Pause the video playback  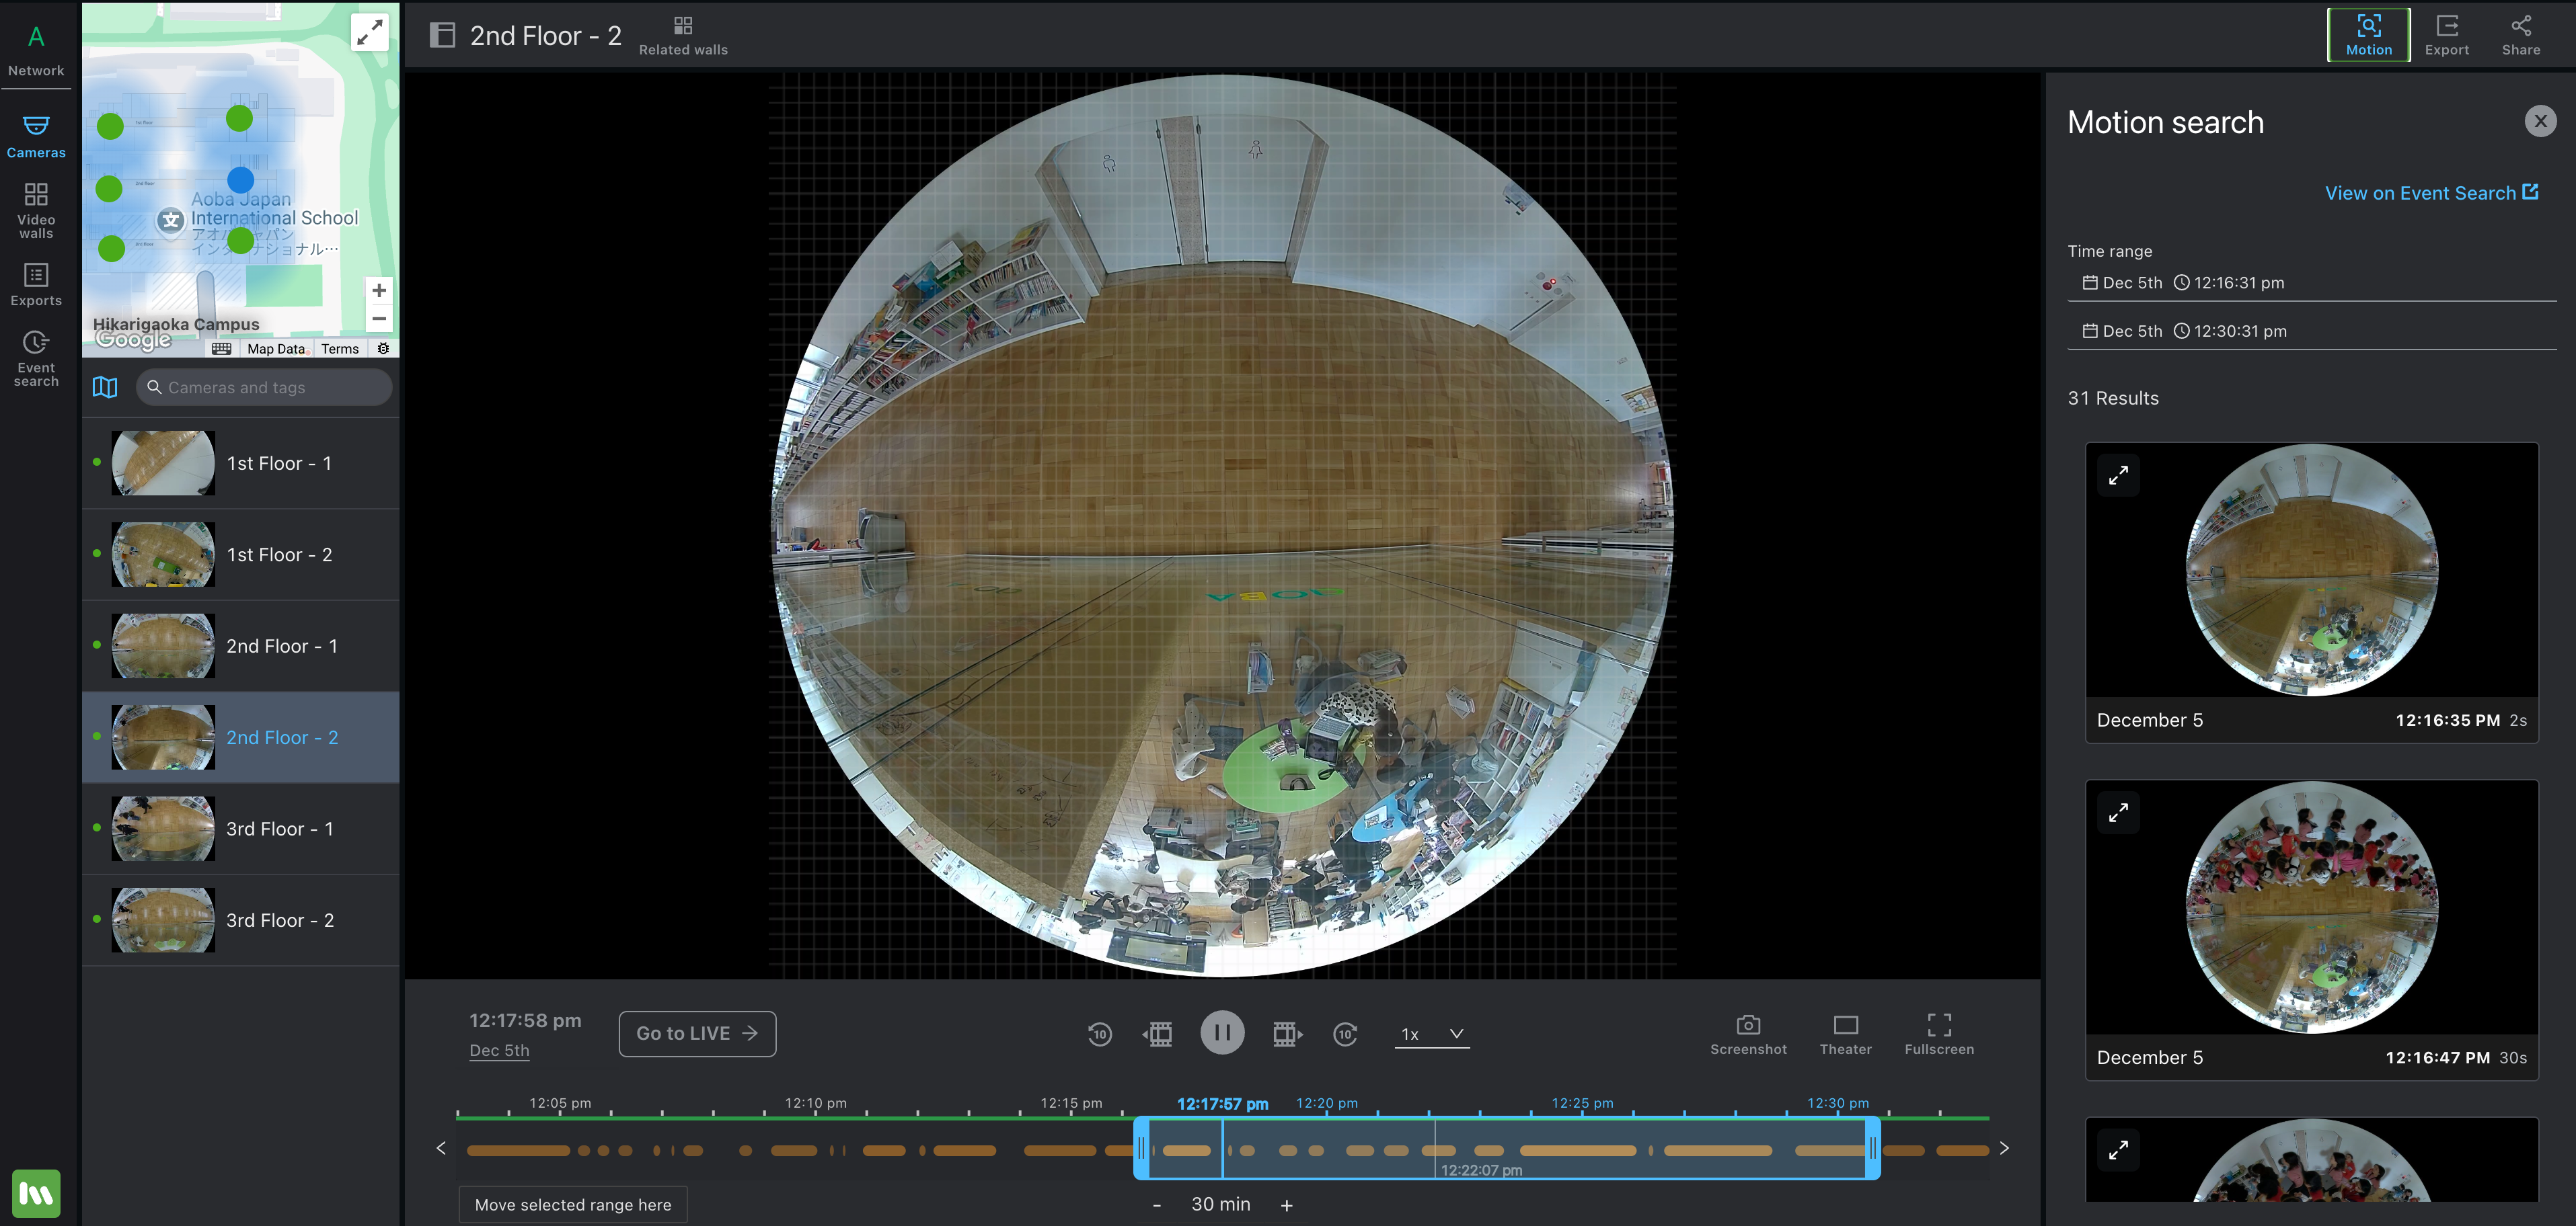[1221, 1032]
